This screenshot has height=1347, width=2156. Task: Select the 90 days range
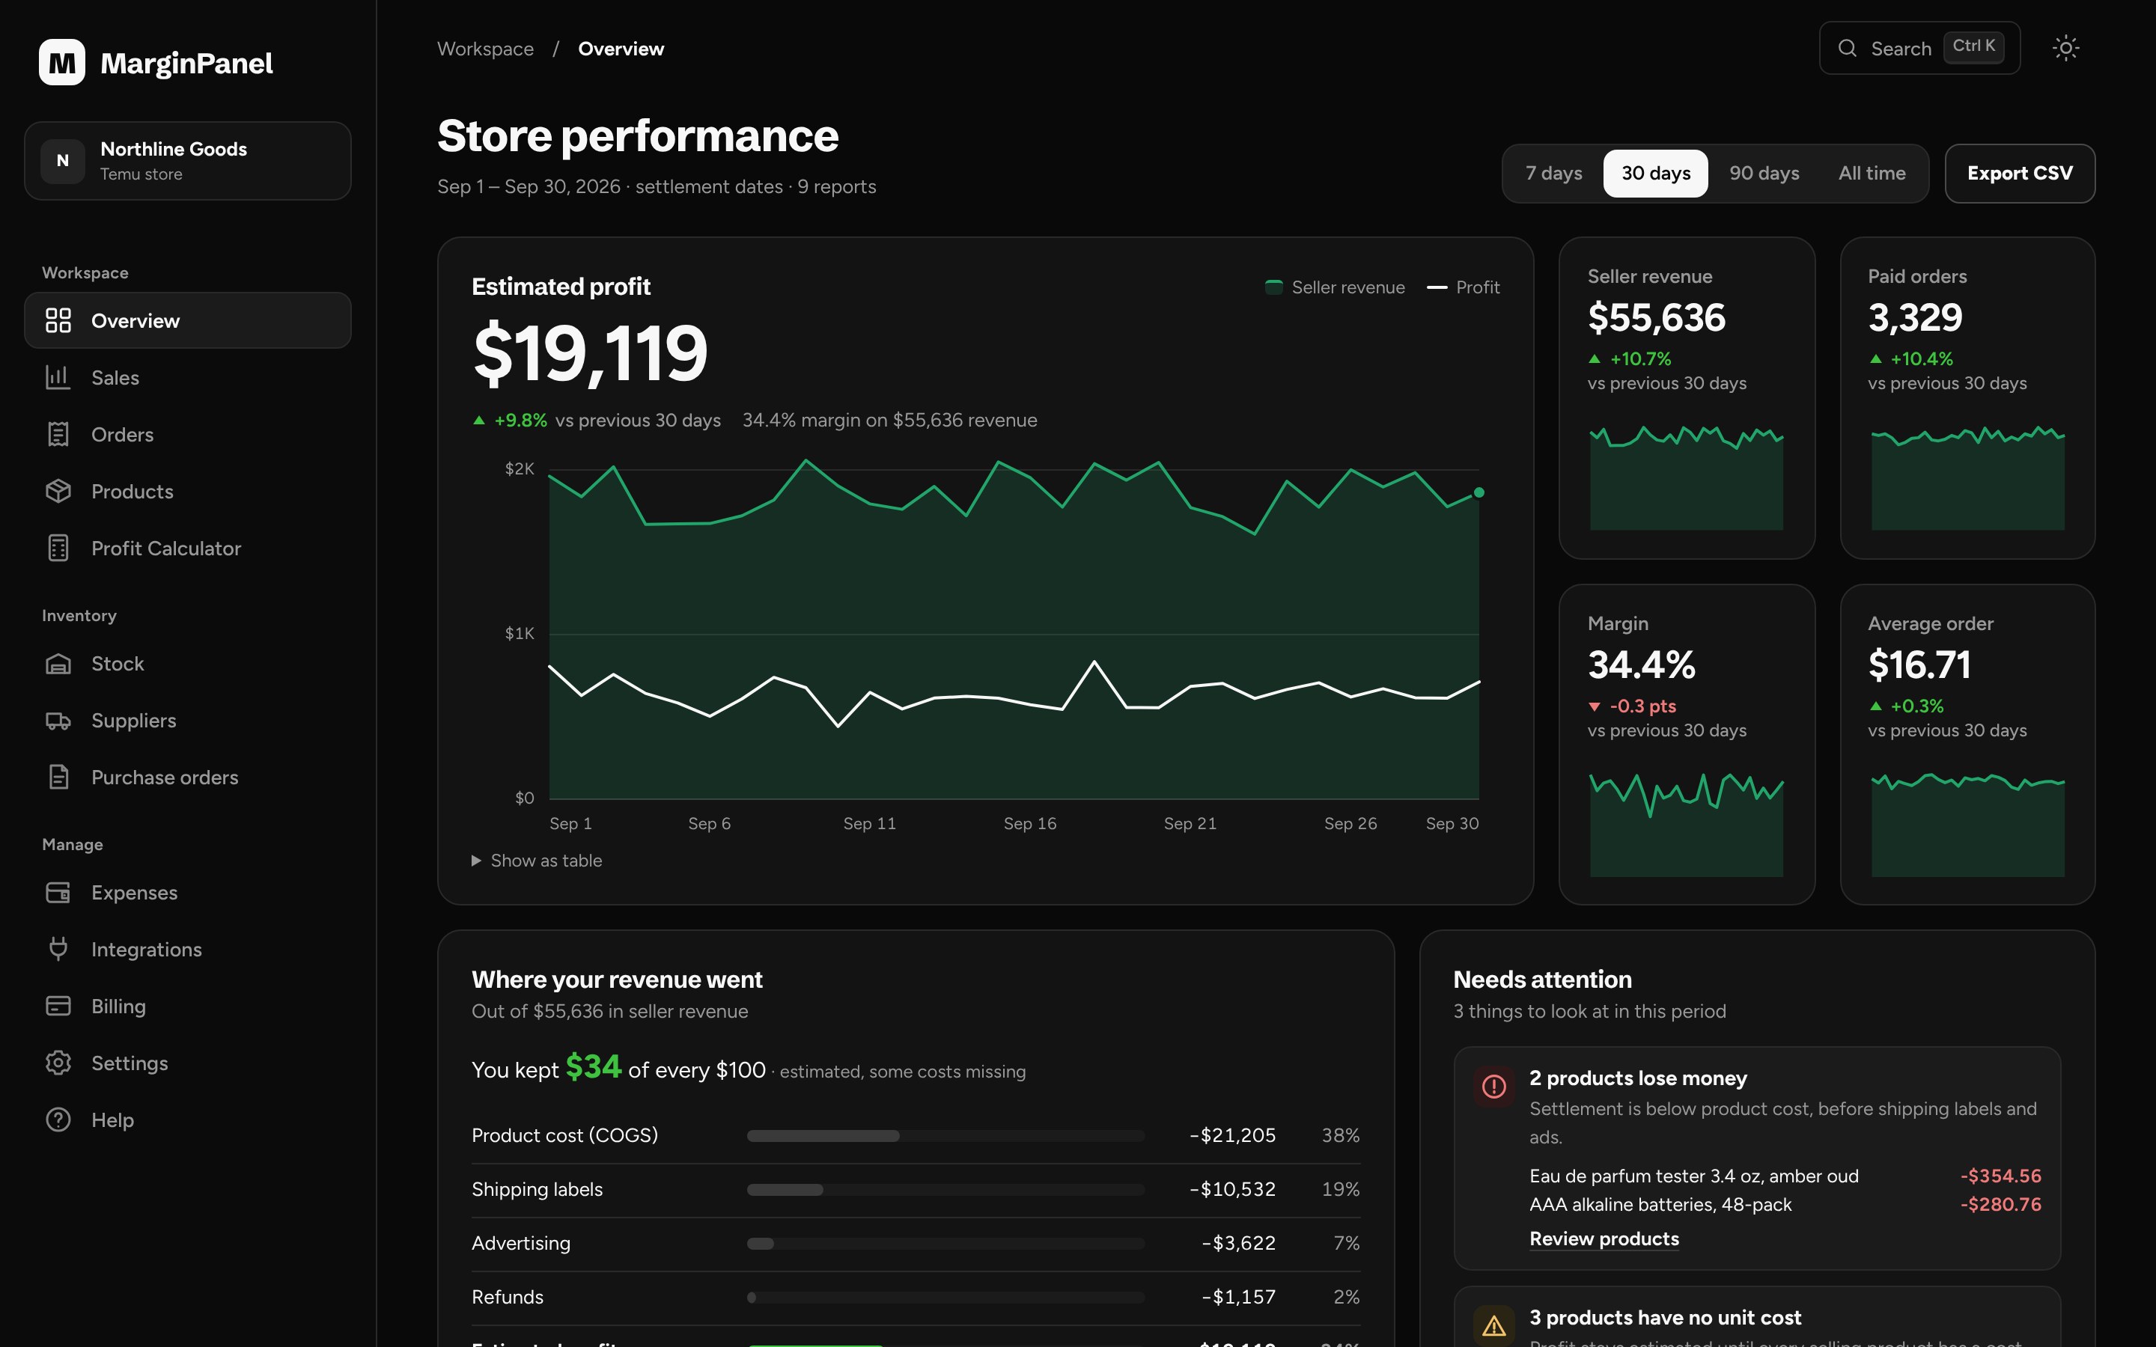pos(1764,174)
